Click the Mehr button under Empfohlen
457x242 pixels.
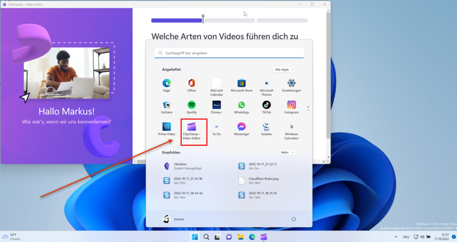pyautogui.click(x=287, y=153)
